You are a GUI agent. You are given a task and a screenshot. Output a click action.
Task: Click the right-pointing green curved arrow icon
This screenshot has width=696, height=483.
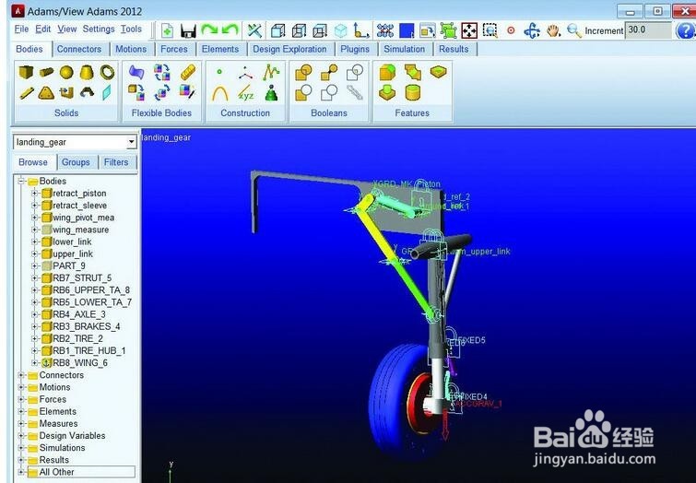[209, 30]
